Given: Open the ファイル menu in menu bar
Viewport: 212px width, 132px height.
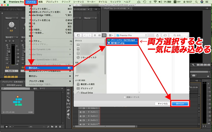Looking at the screenshot, I should [31, 2].
